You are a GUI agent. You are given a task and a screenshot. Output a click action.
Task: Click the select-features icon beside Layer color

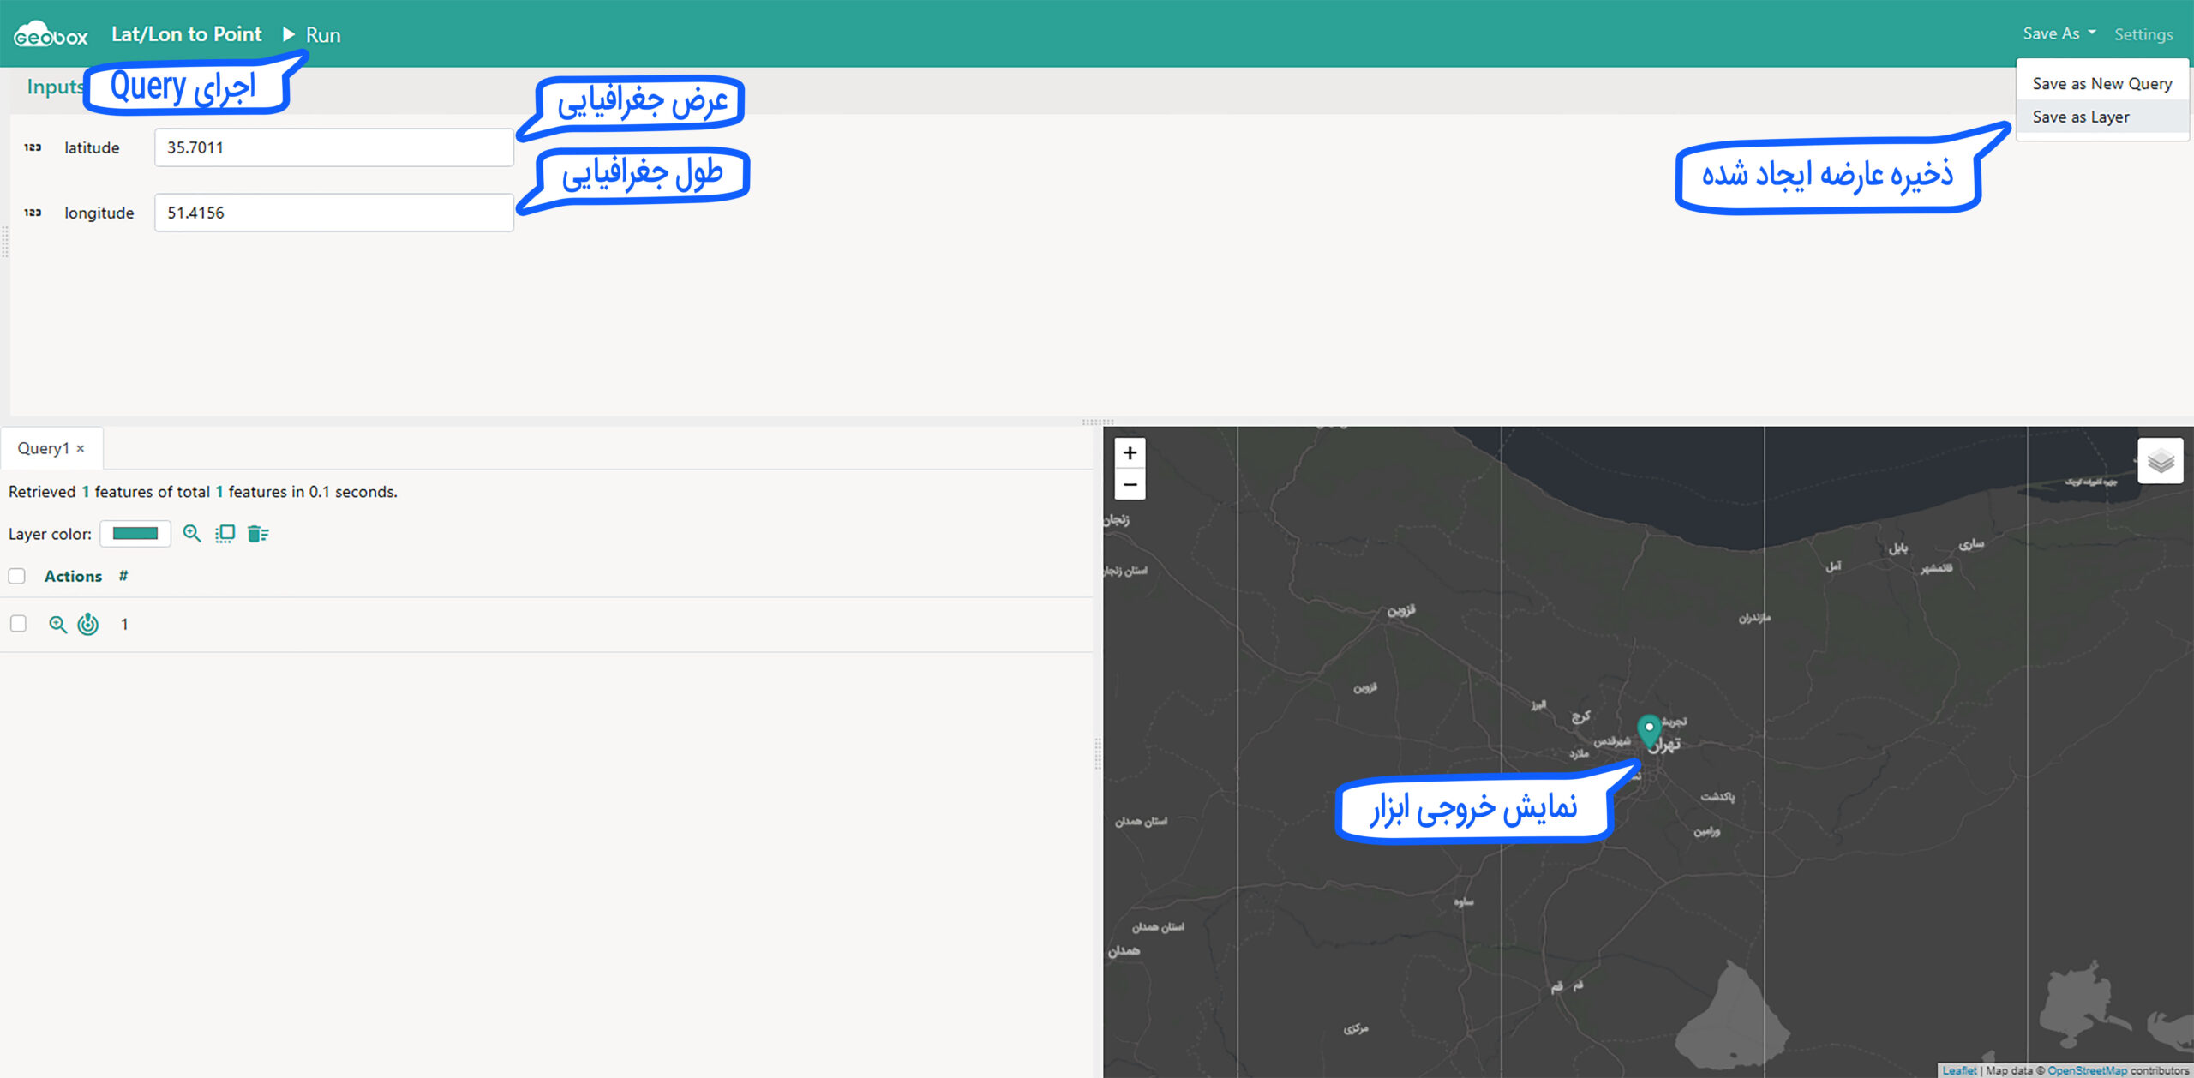coord(225,534)
